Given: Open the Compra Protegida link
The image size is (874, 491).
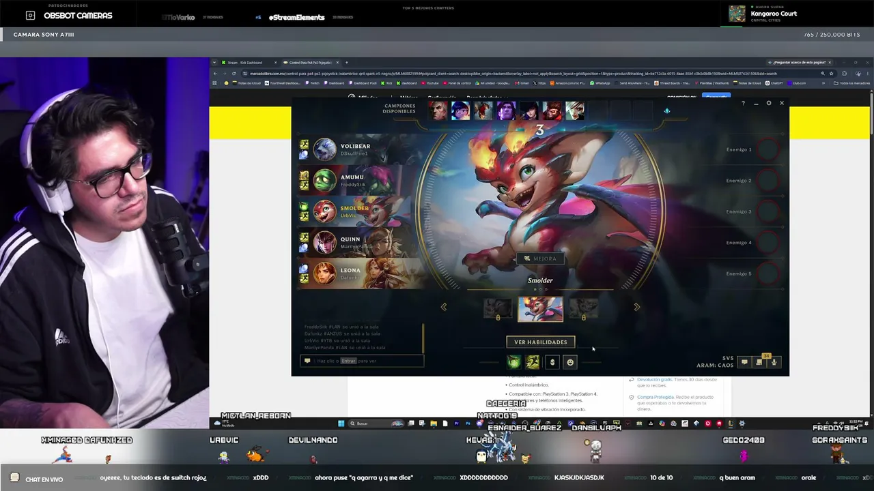Looking at the screenshot, I should tap(655, 397).
